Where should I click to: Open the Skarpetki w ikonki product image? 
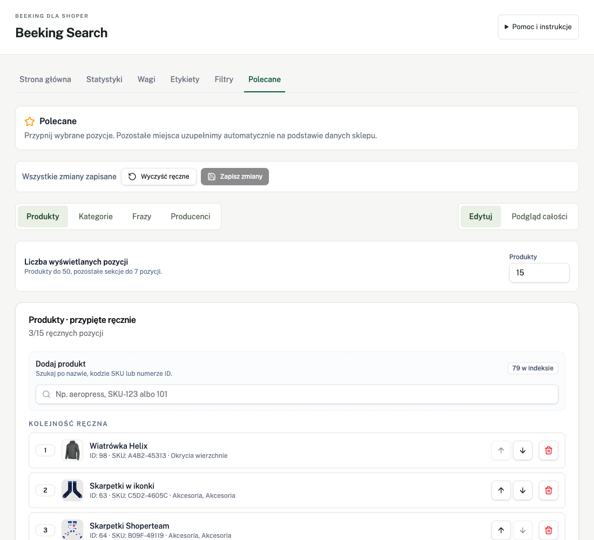[72, 490]
